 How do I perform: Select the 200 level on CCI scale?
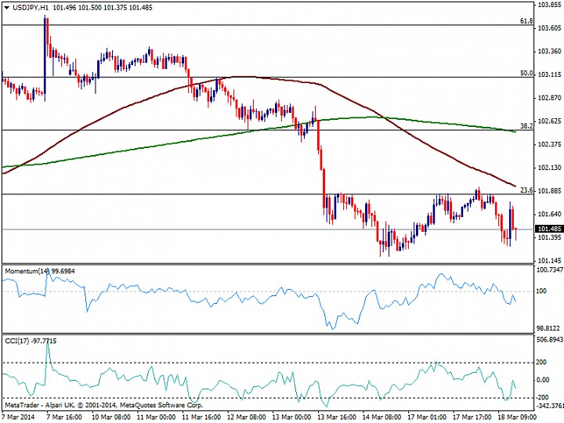click(x=542, y=362)
